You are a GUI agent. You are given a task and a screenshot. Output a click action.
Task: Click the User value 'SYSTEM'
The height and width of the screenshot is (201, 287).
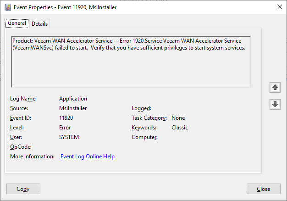tap(69, 137)
